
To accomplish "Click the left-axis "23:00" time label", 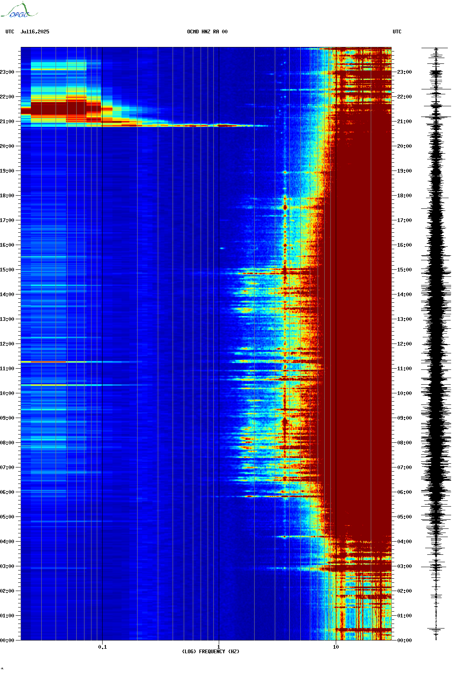I will 7,72.
